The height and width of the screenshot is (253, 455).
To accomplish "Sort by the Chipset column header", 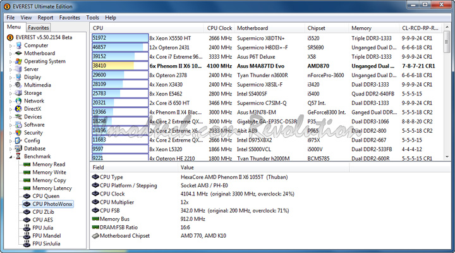I will click(x=327, y=28).
